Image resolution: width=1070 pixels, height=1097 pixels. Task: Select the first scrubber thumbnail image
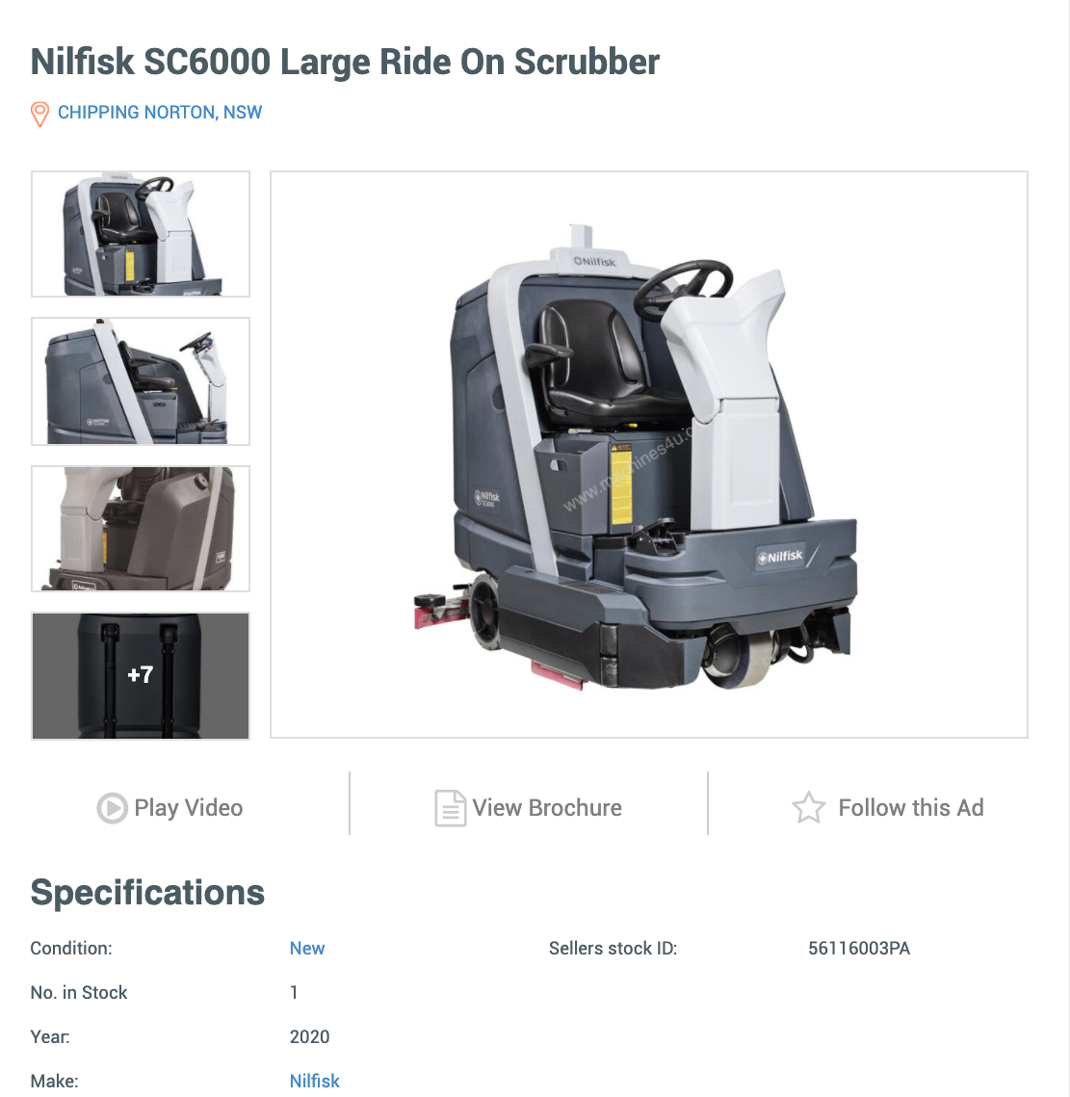[141, 234]
